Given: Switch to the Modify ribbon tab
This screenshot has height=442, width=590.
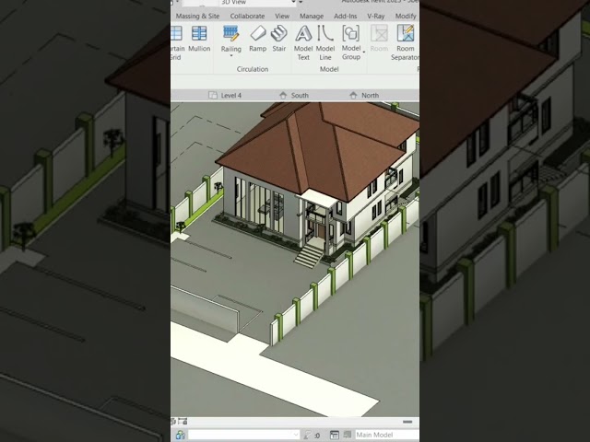Looking at the screenshot, I should [406, 17].
